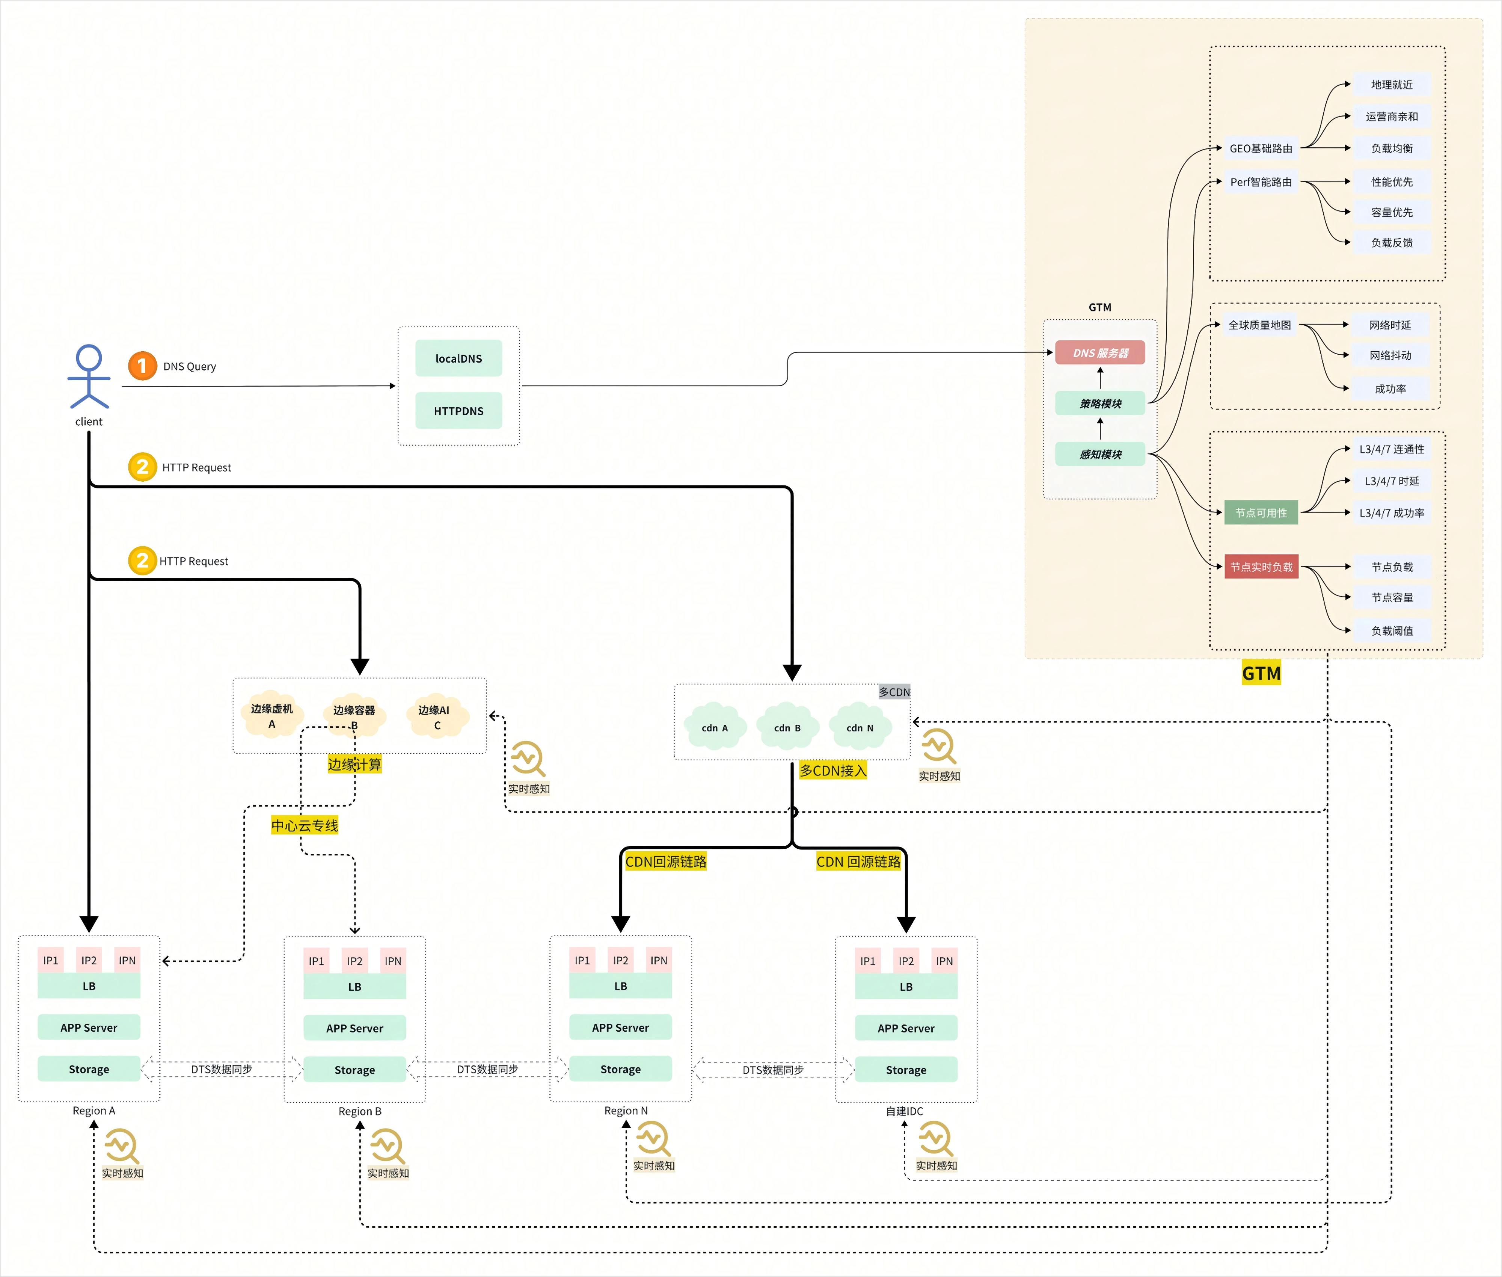Click the 边缘虚机 A cloud shape
Image resolution: width=1502 pixels, height=1277 pixels.
click(271, 715)
